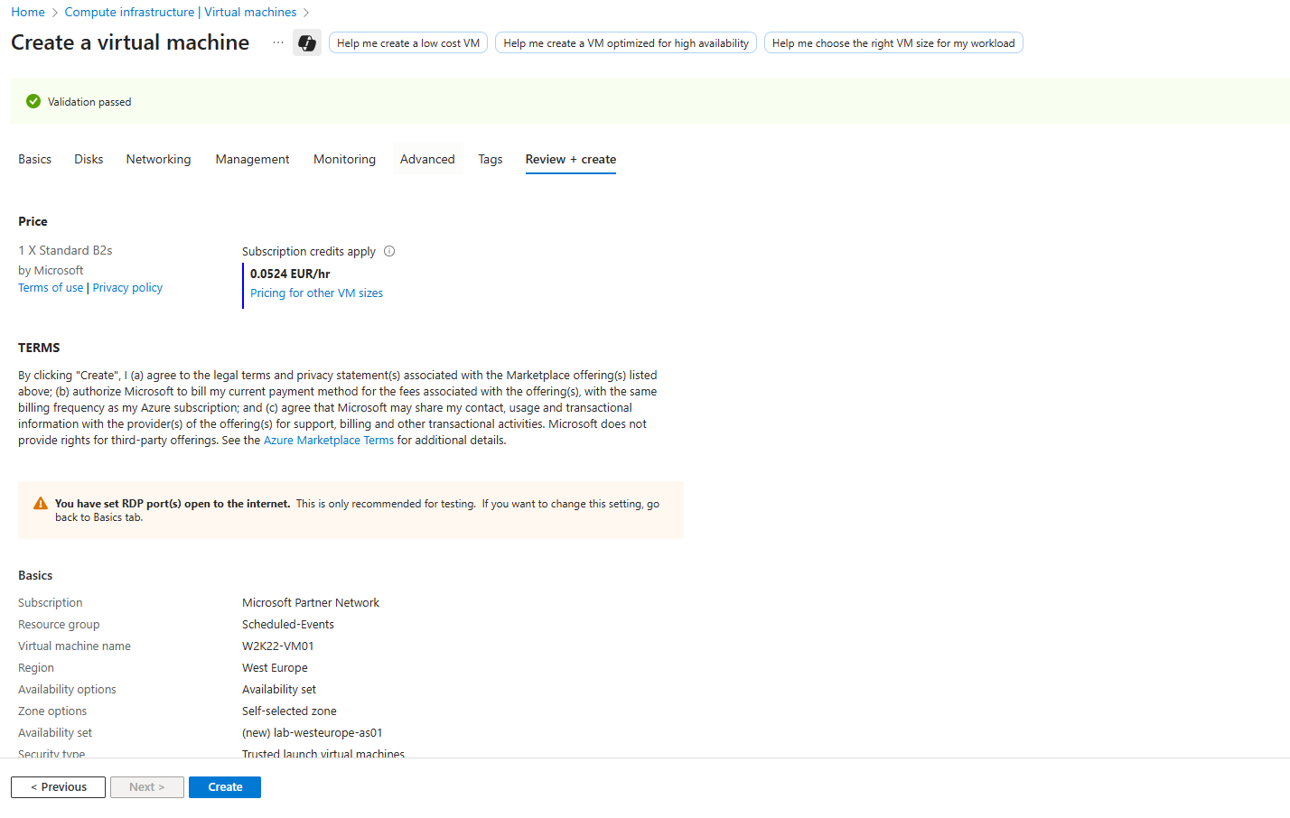Switch to the Monitoring tab
The height and width of the screenshot is (818, 1290).
(344, 159)
